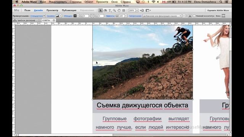Click the Bluetooth status icon
The height and width of the screenshot is (137, 244).
coord(148,2)
